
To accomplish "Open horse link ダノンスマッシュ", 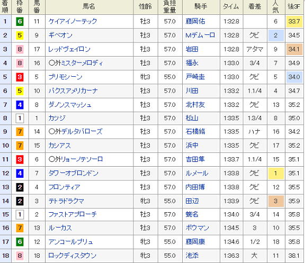I will pos(70,105).
